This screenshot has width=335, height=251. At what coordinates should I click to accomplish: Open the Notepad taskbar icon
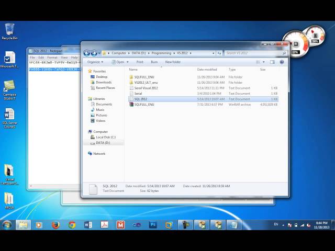point(234,225)
